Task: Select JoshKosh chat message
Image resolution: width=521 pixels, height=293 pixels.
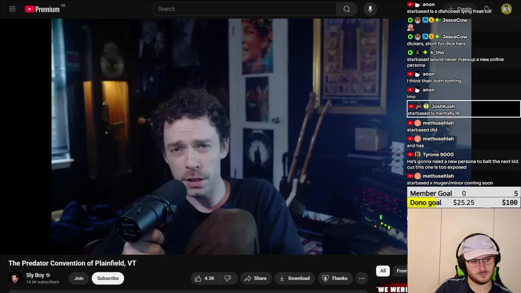Action: click(x=464, y=109)
